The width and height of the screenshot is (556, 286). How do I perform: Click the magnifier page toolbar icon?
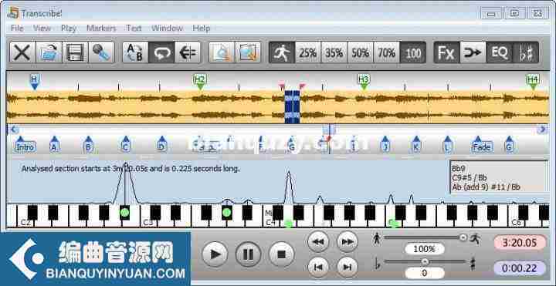(222, 52)
